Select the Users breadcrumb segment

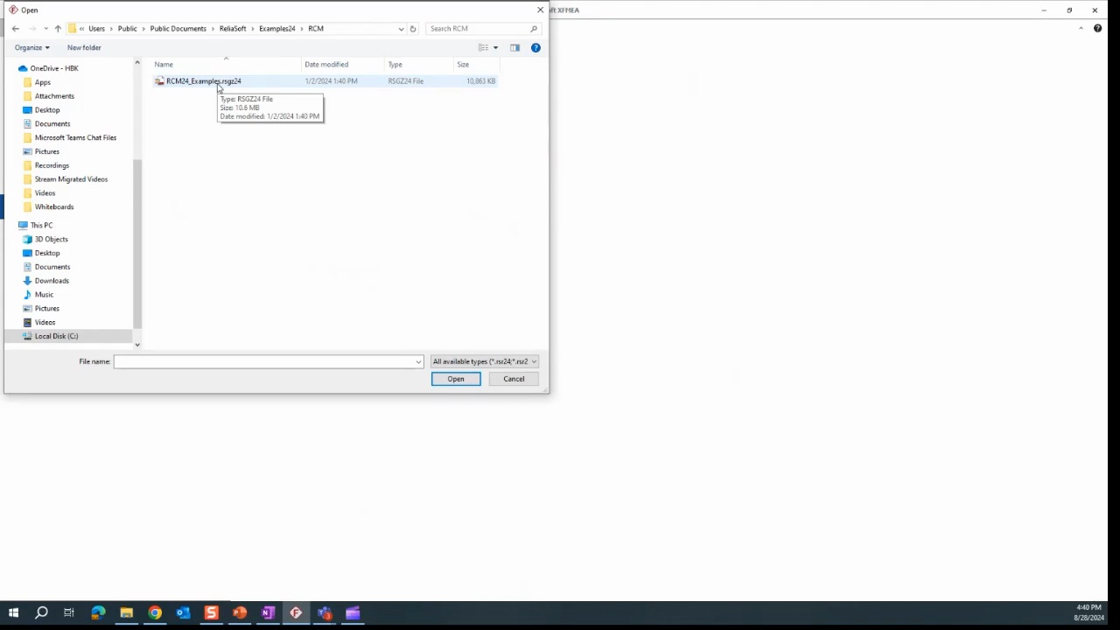(96, 29)
